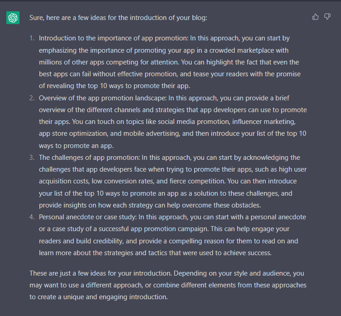
Task: Click "The challenges of app promotion" text
Action: point(89,158)
